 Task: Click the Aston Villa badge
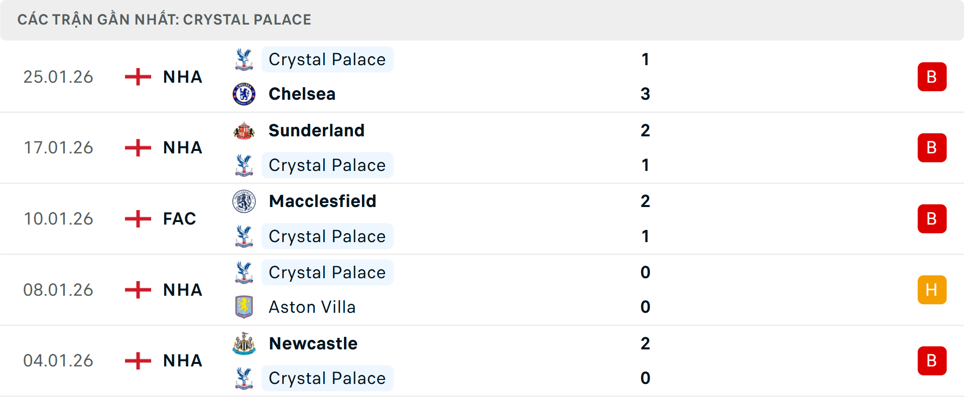pyautogui.click(x=244, y=307)
